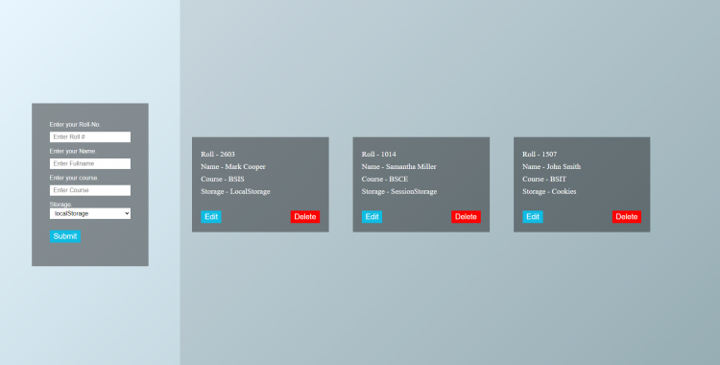The image size is (720, 365).
Task: Submit the student form
Action: tap(65, 236)
